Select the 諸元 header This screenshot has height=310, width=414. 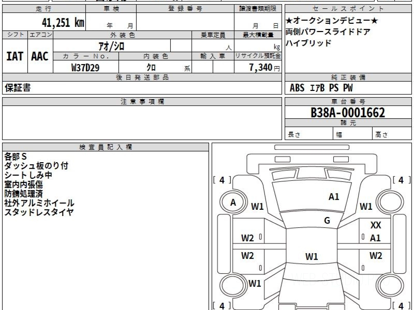pyautogui.click(x=348, y=123)
